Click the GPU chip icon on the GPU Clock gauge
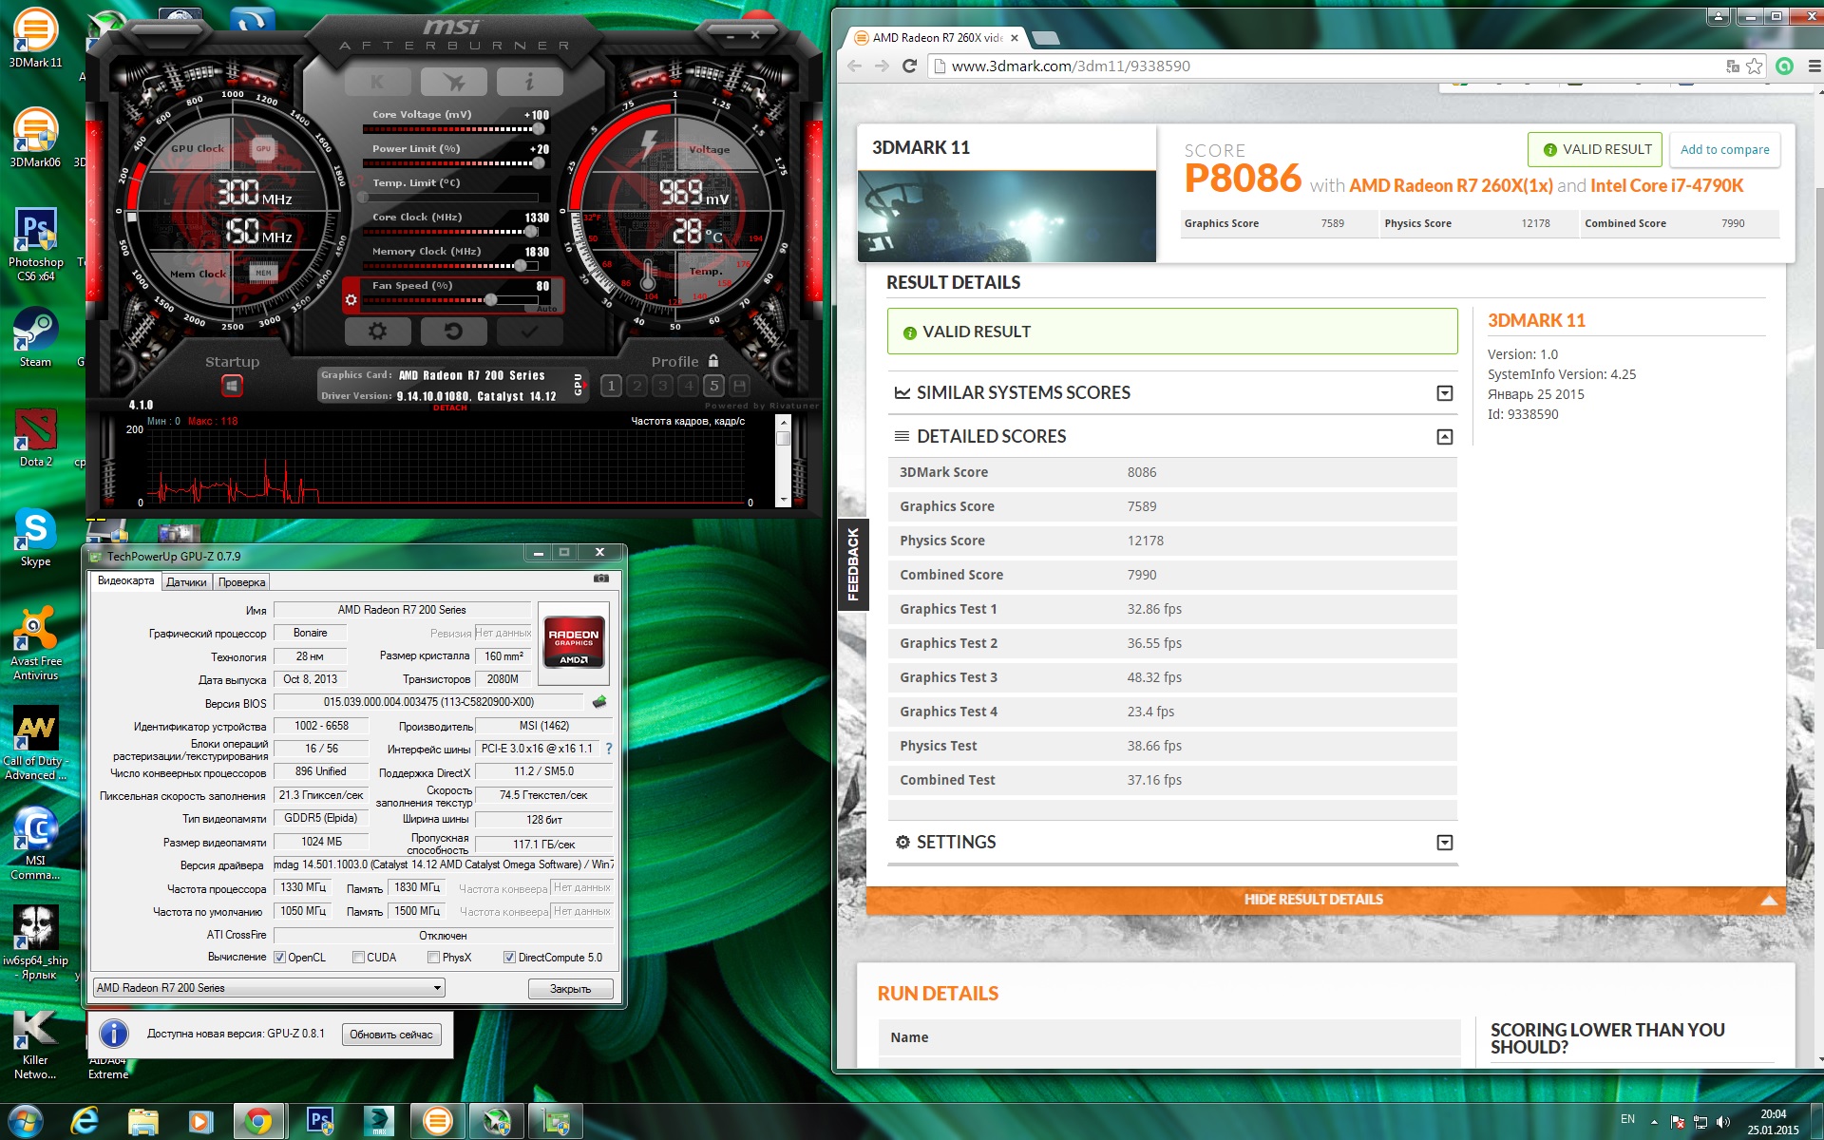 [x=263, y=148]
